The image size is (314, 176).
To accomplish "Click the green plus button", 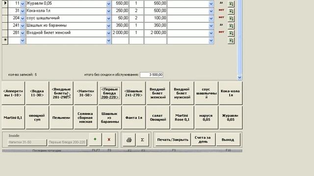I will (x=95, y=139).
